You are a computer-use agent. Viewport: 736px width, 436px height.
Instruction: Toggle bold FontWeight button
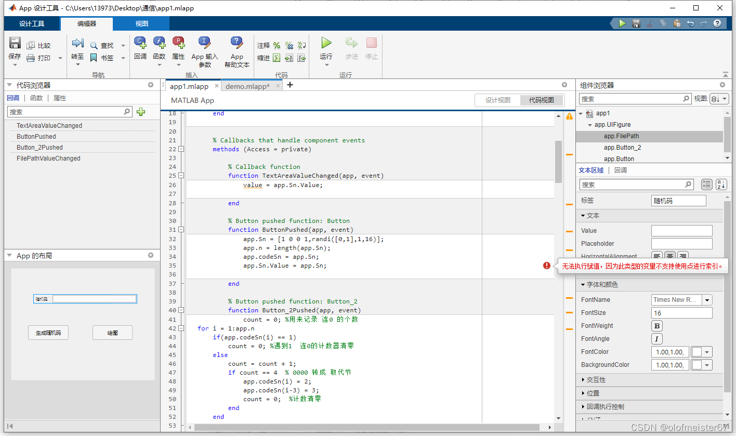[657, 326]
